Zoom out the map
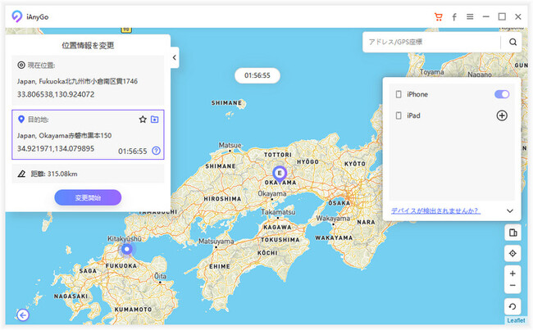This screenshot has width=533, height=330. click(512, 285)
